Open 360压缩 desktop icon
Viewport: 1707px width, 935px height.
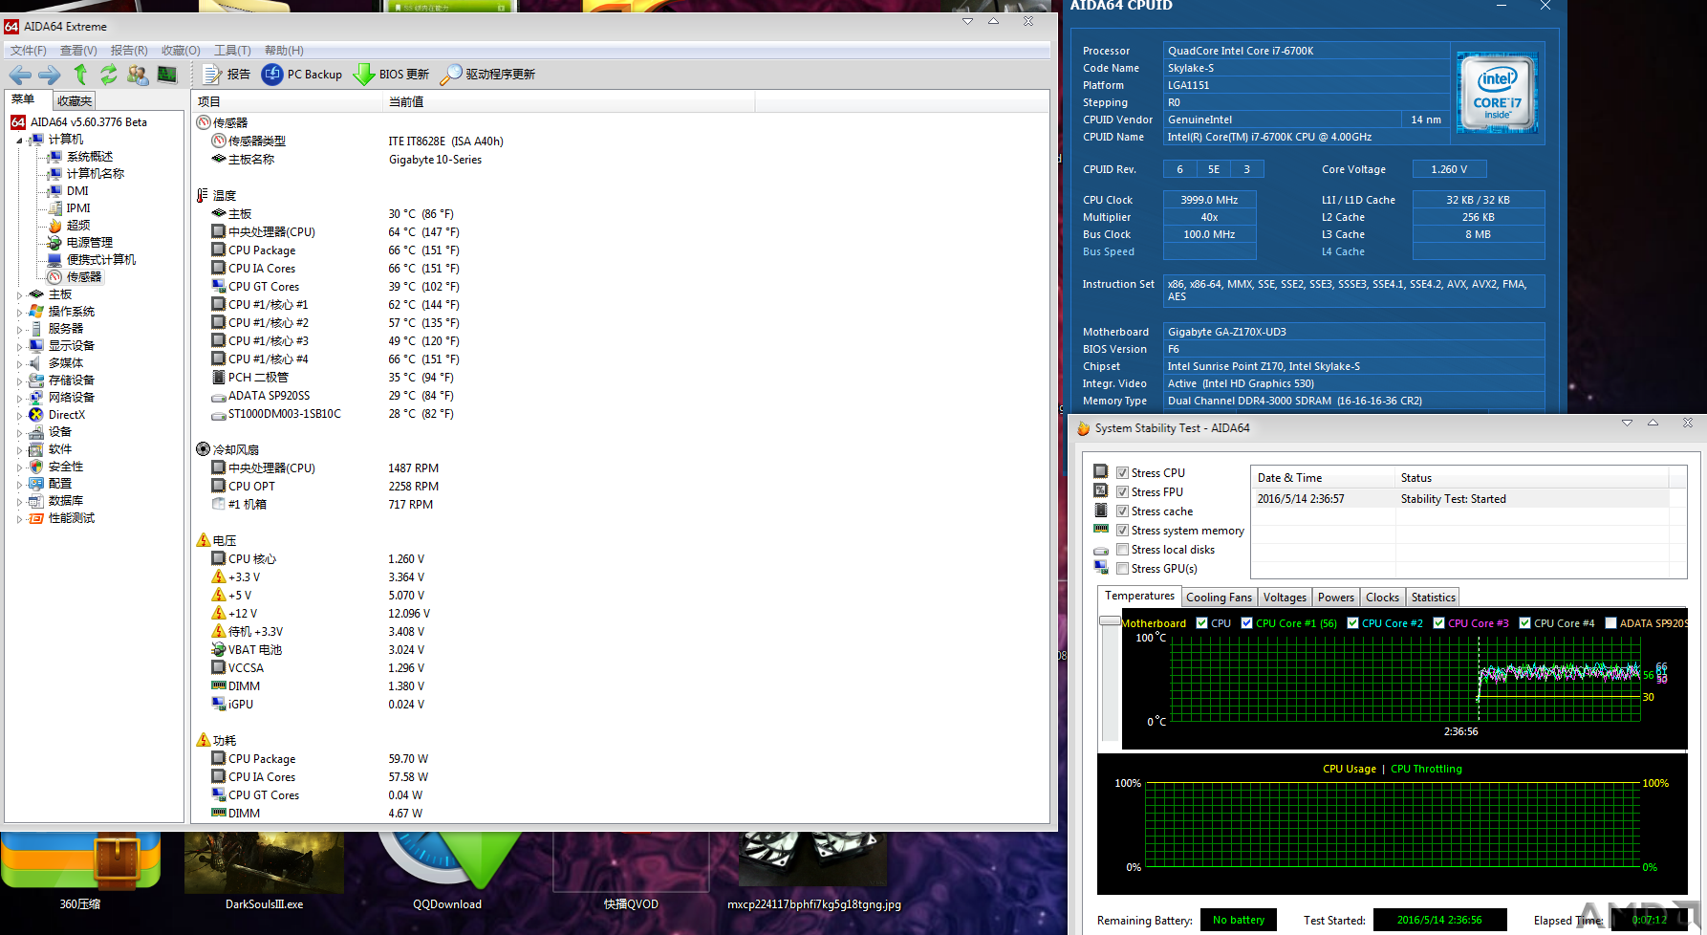[x=80, y=870]
